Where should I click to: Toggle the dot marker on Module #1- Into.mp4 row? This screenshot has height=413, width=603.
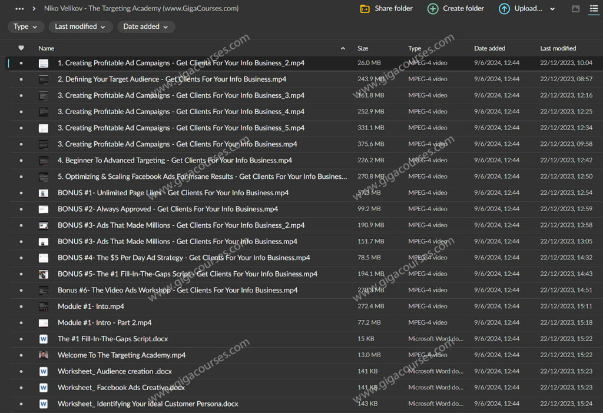click(21, 307)
